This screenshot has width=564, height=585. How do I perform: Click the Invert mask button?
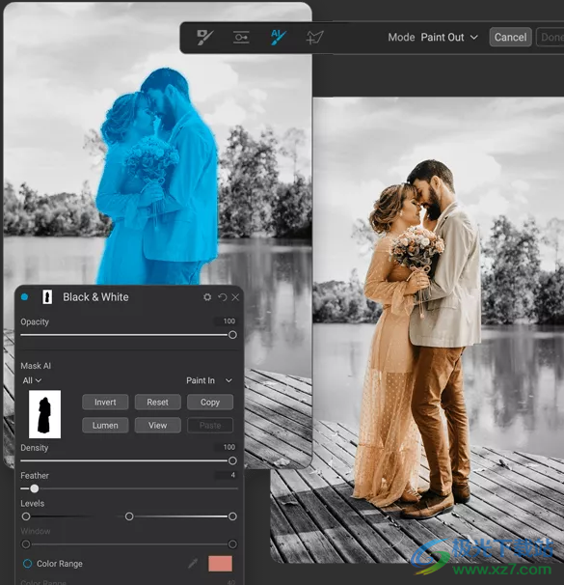[x=105, y=403]
